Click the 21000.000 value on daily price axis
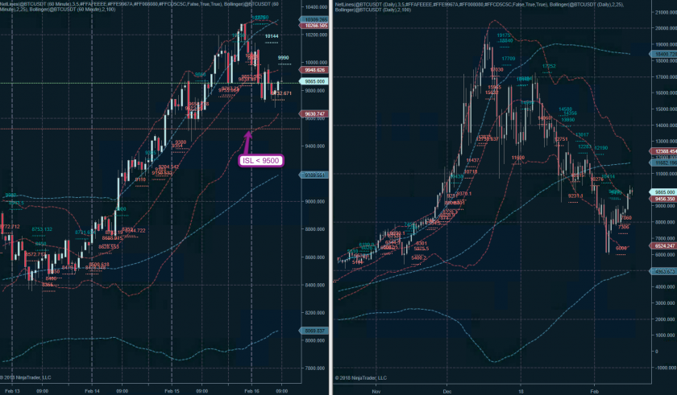Screen dimensions: 677x395 [666, 12]
